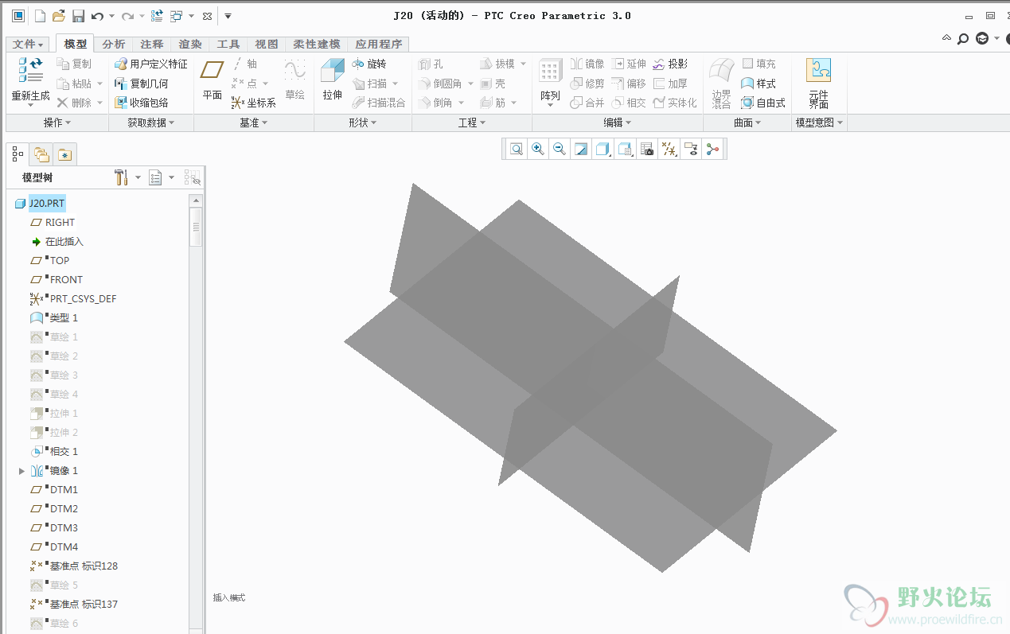Create a new file from quick access toolbar
Image resolution: width=1010 pixels, height=634 pixels.
coord(40,16)
